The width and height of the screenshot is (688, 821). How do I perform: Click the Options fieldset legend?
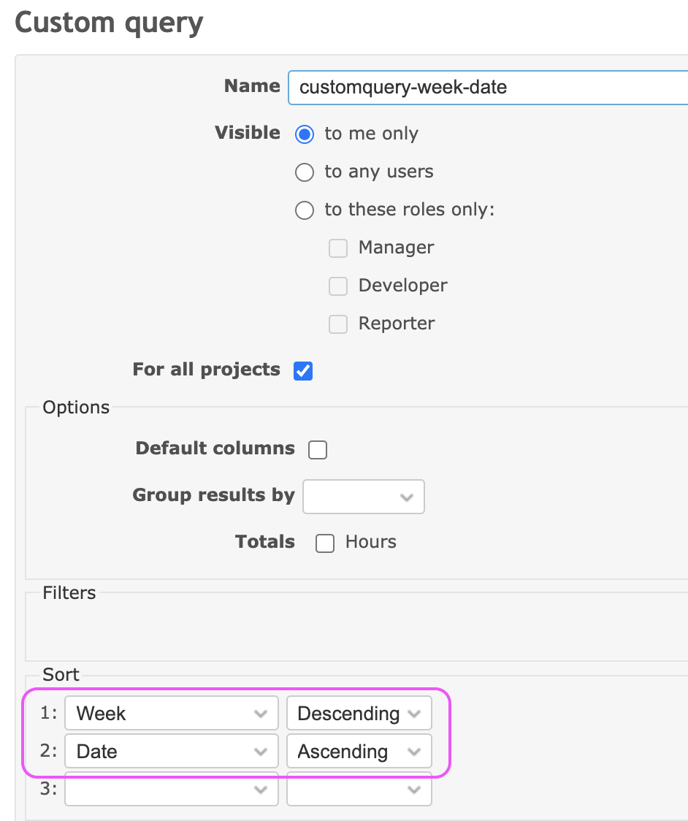pos(76,408)
